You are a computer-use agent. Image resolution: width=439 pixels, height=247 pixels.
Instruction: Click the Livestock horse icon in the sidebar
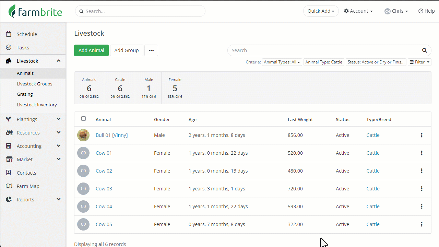(x=9, y=61)
